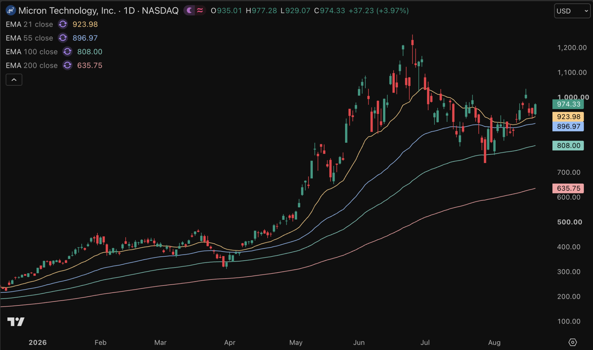Viewport: 593px width, 350px height.
Task: Click the close price C974.33 value
Action: tap(330, 11)
